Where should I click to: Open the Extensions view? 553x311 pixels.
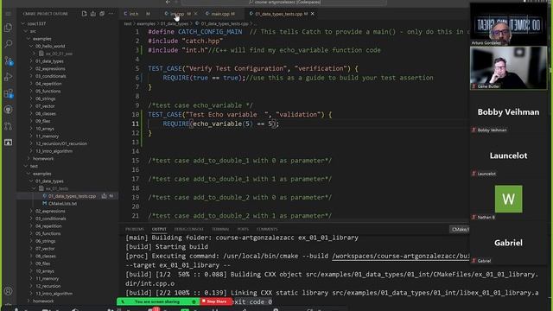[8, 93]
